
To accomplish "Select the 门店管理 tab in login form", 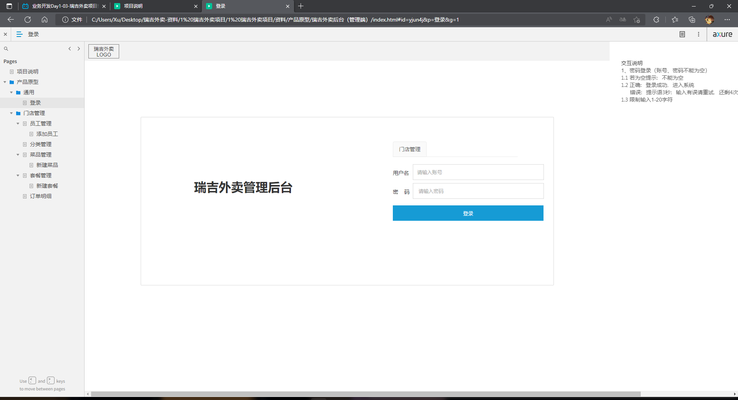I will click(409, 149).
